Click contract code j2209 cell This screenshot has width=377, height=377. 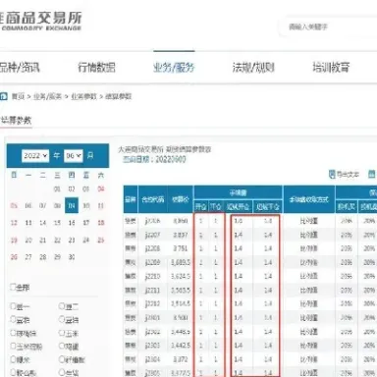(153, 262)
